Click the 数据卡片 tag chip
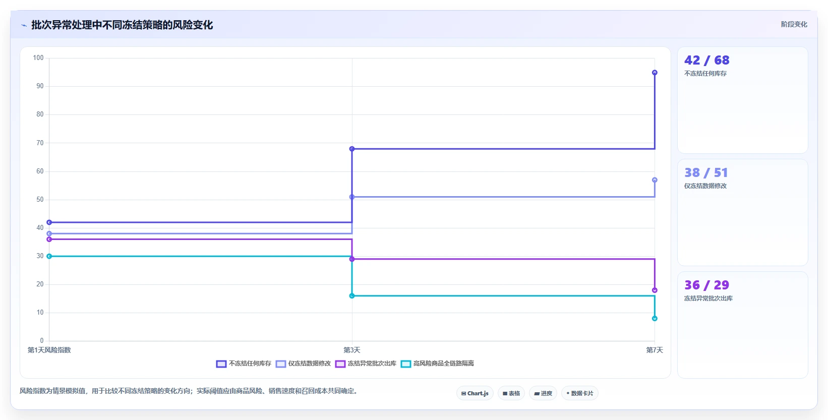Viewport: 828px width, 420px height. (x=580, y=393)
